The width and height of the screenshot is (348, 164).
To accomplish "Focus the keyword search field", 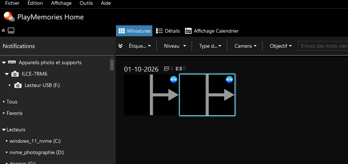I will tap(323, 46).
